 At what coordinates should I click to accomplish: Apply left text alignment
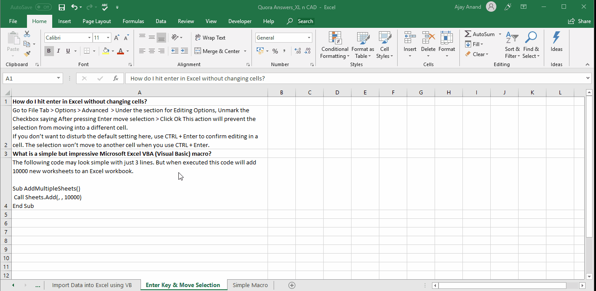point(142,51)
